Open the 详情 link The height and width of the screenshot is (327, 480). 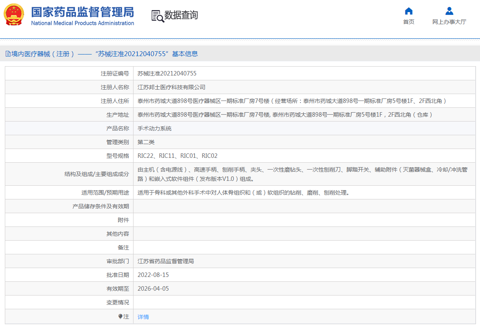pyautogui.click(x=143, y=317)
